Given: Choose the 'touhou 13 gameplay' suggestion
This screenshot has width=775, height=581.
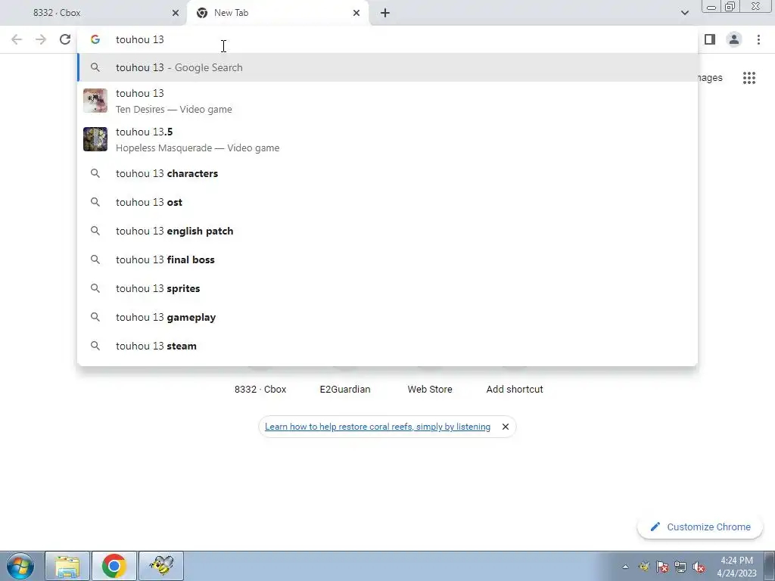Looking at the screenshot, I should point(387,317).
